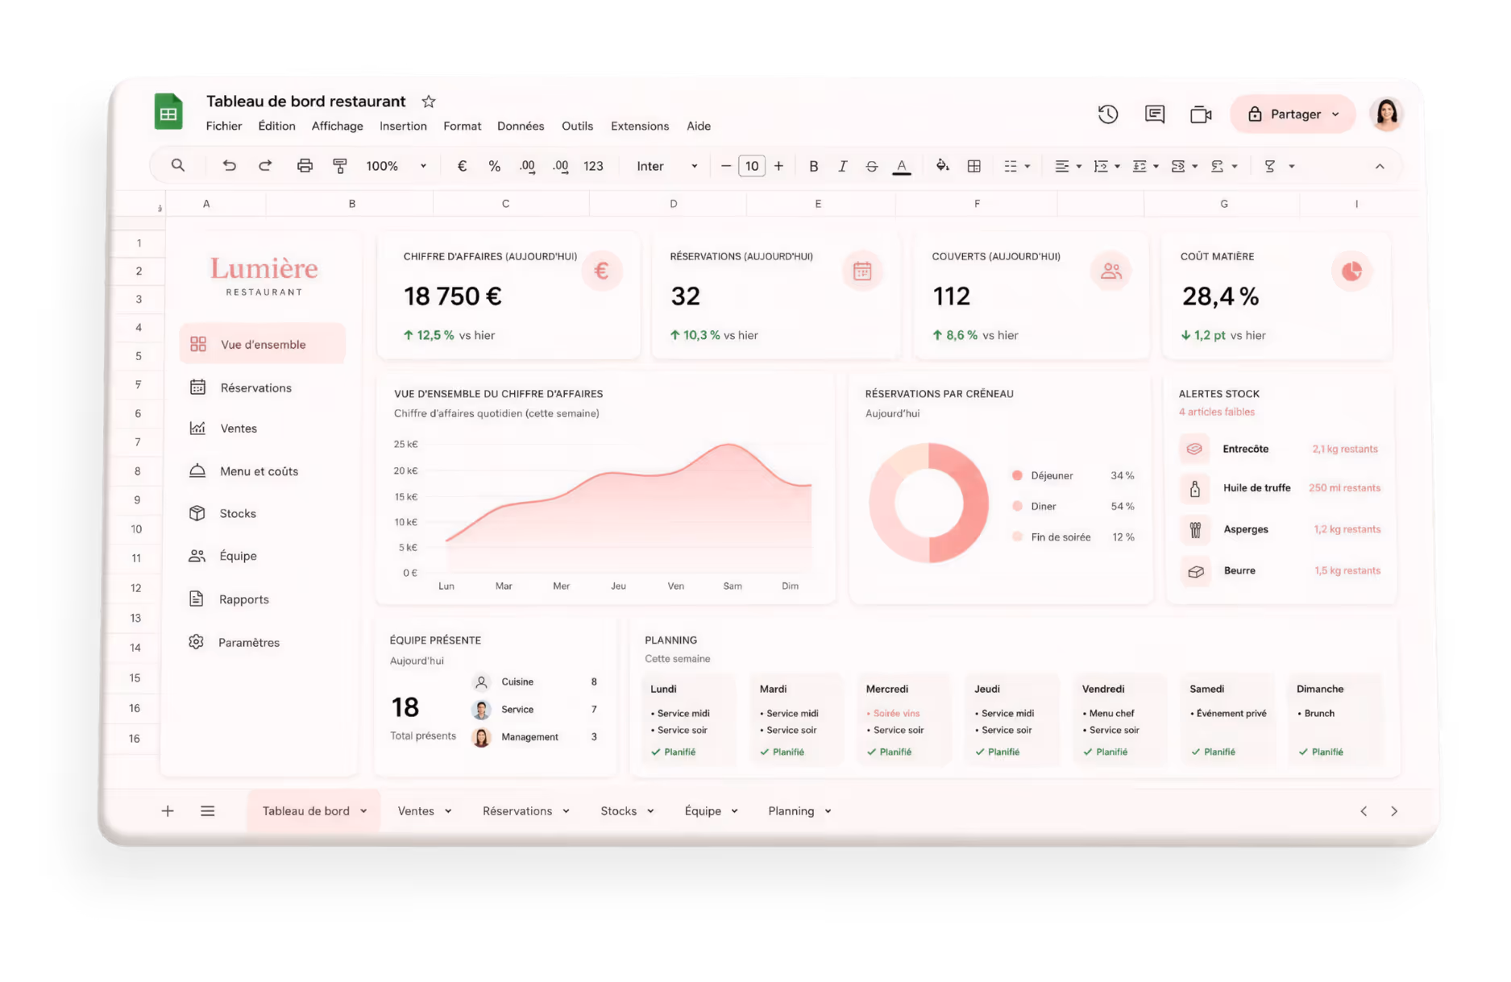Open the fill color bucket
Screen dimensions: 1511x982
click(941, 166)
